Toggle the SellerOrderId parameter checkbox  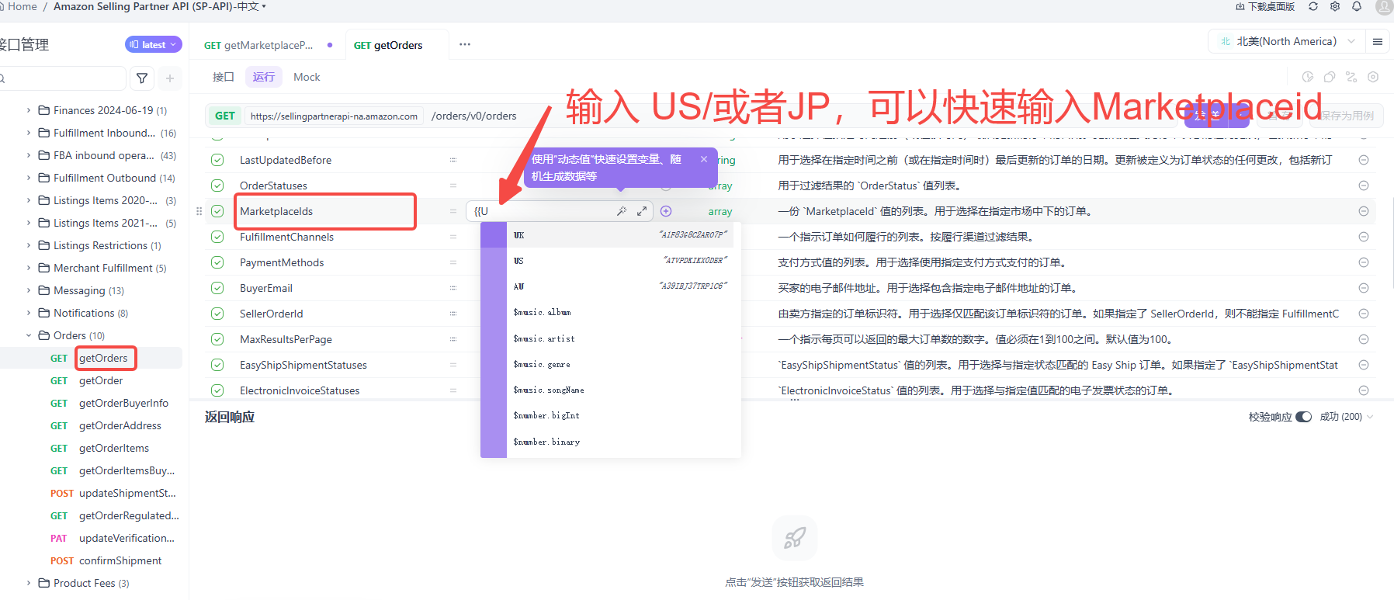tap(217, 314)
